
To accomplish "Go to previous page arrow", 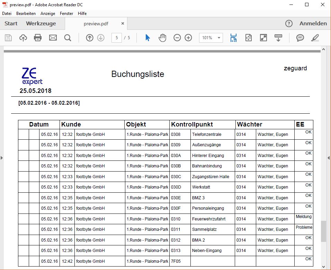I will (90, 38).
